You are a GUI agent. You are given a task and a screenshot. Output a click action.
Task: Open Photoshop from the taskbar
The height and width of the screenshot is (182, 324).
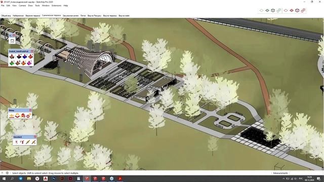point(54,178)
